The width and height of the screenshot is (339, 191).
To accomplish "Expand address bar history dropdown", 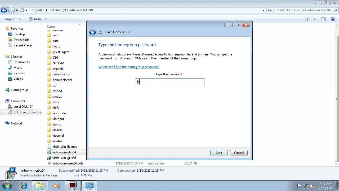I will [x=264, y=10].
